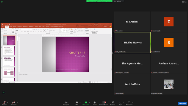Click Create and Share Adobe PDF icon

click(x=94, y=29)
